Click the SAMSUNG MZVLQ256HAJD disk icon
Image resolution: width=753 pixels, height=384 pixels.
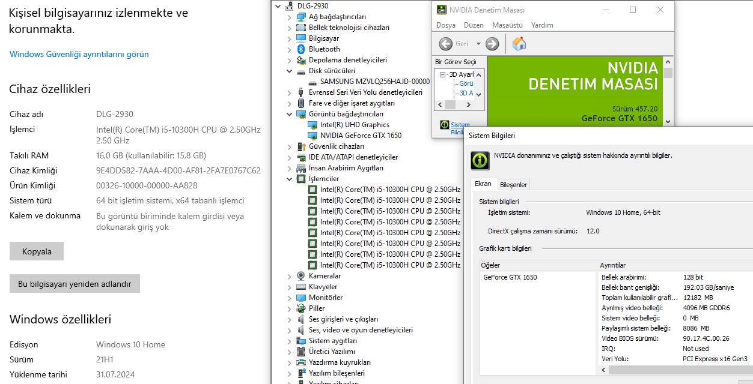click(312, 82)
